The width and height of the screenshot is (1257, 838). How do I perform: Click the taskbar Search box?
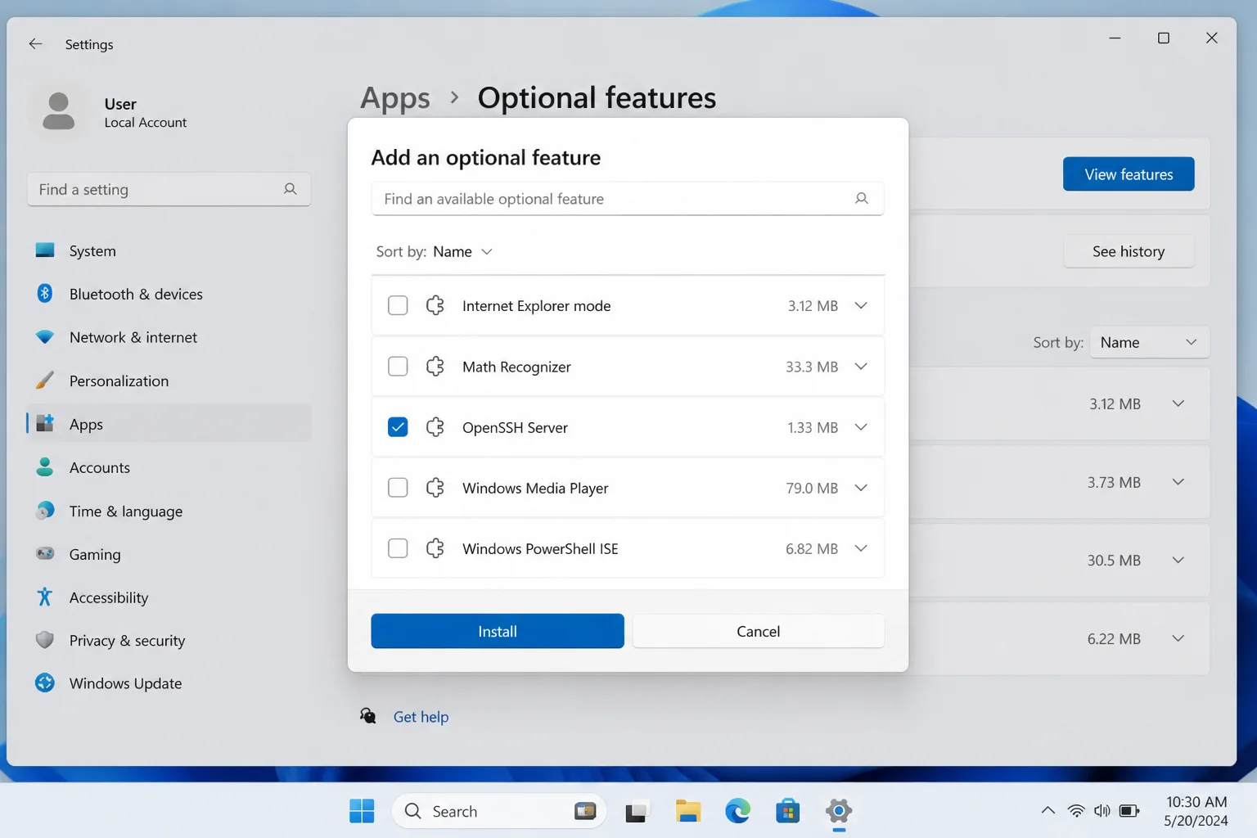pos(499,811)
